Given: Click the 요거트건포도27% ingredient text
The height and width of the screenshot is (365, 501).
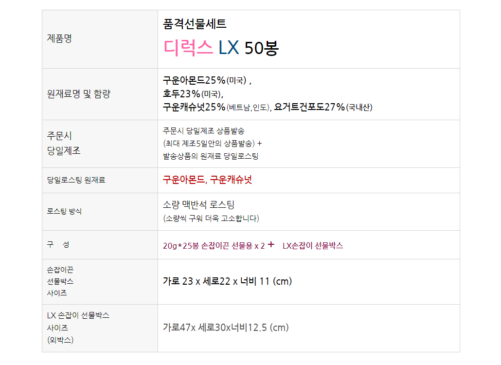Looking at the screenshot, I should pos(309,107).
